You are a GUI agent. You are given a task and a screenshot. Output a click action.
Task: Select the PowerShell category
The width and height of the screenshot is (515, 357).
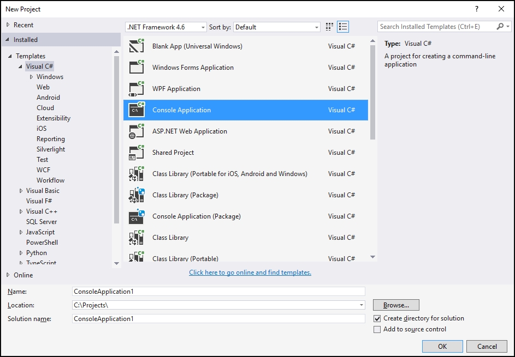[x=42, y=242]
